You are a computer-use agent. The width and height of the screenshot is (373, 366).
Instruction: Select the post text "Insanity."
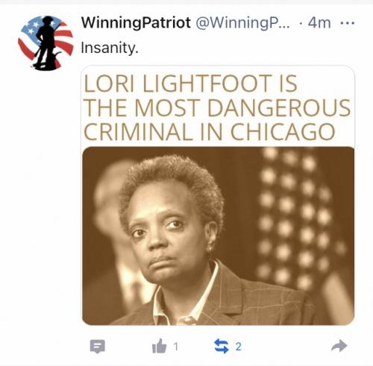click(110, 48)
